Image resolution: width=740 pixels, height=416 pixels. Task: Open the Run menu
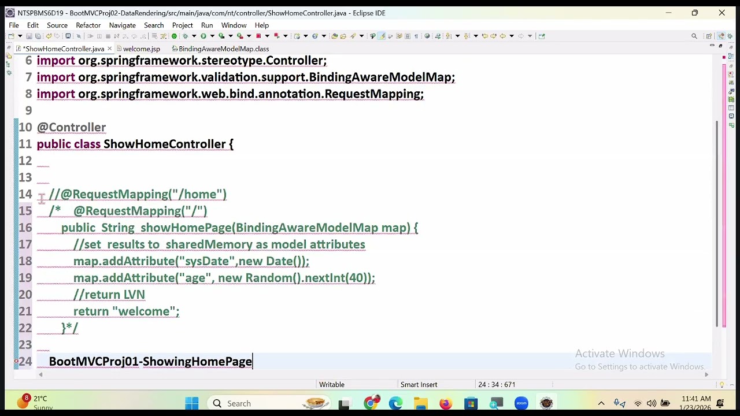click(x=207, y=25)
